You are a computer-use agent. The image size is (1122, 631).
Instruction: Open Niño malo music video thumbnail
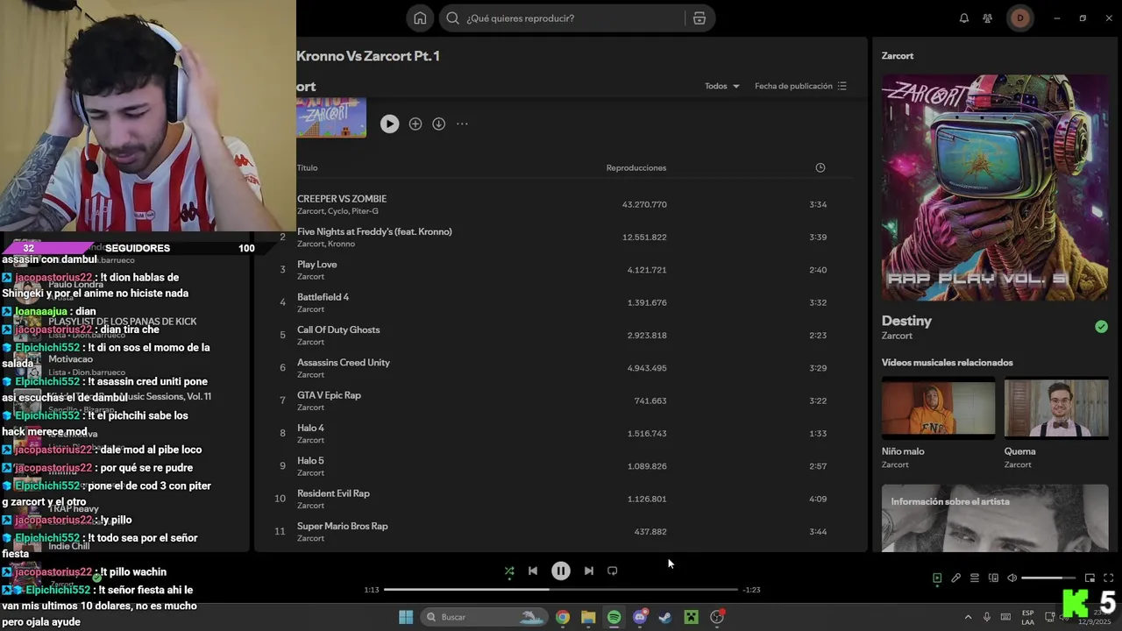coord(938,408)
